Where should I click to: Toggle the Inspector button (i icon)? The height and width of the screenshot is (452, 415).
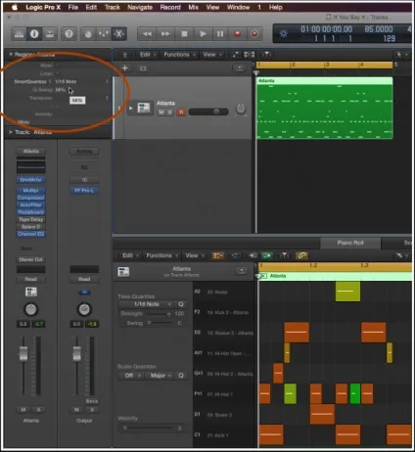coord(34,34)
